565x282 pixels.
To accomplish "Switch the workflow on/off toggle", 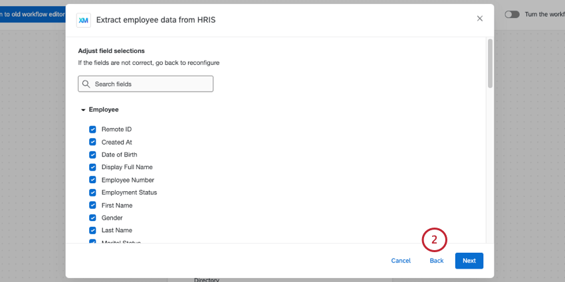I will pos(512,14).
